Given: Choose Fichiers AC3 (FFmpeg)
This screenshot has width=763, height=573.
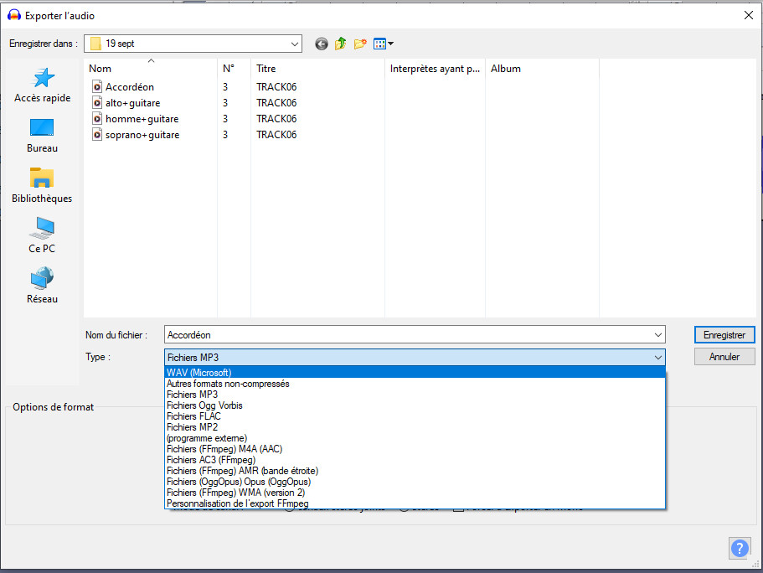Looking at the screenshot, I should pyautogui.click(x=415, y=460).
